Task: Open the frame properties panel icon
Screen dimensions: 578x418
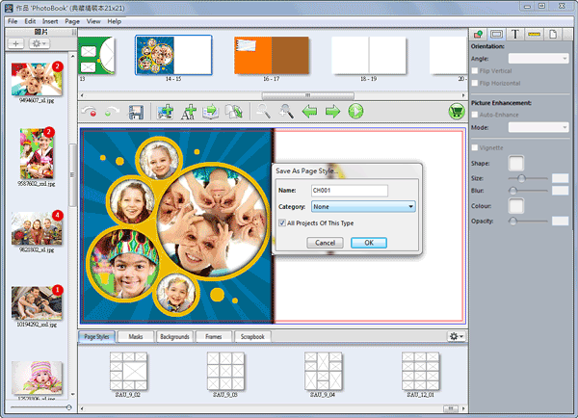Action: pos(496,35)
